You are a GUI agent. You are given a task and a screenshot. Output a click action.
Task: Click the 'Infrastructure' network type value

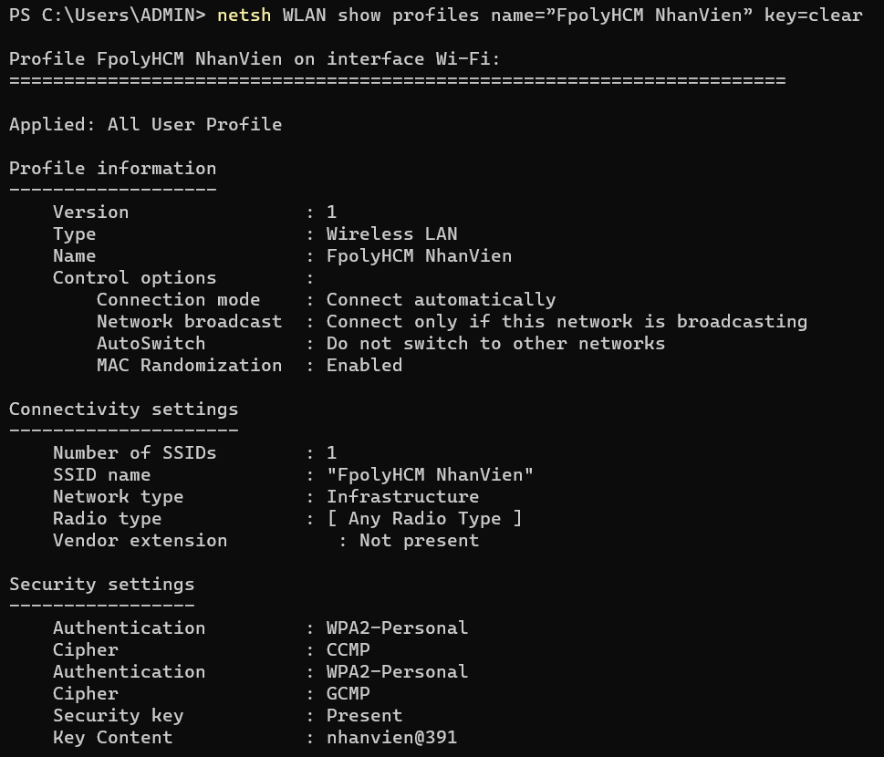402,497
